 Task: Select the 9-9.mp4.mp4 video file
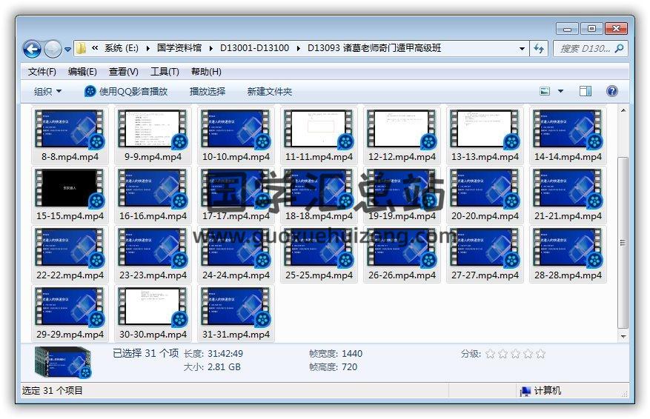point(153,135)
